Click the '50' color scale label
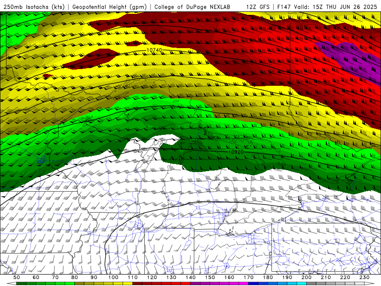381x286 pixels. pyautogui.click(x=17, y=277)
